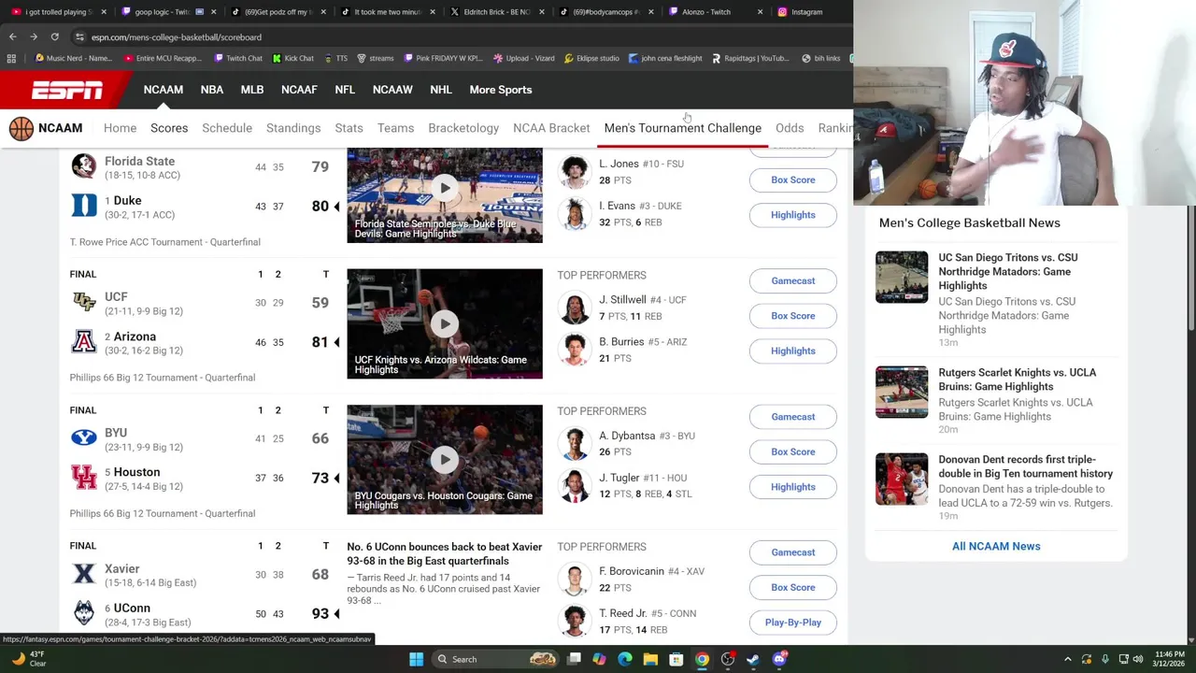Viewport: 1196px width, 673px height.
Task: Click the page vertical scrollbar
Action: (x=1190, y=266)
